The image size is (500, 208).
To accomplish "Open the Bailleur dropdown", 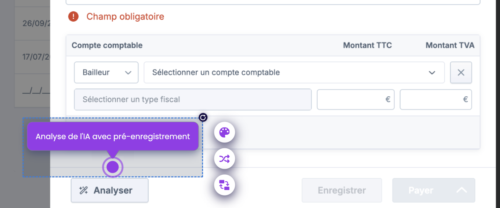I will pyautogui.click(x=106, y=73).
